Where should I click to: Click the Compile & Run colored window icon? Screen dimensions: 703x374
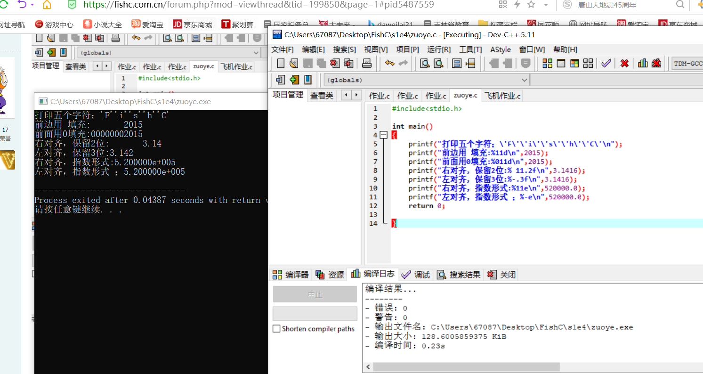[x=574, y=63]
